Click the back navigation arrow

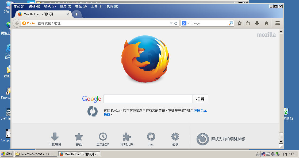click(17, 23)
